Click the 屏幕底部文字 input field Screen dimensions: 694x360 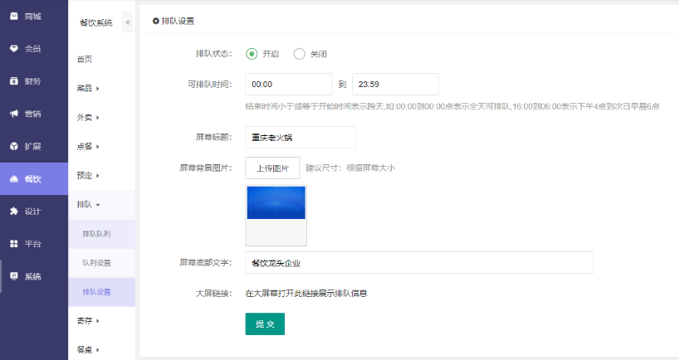(419, 263)
